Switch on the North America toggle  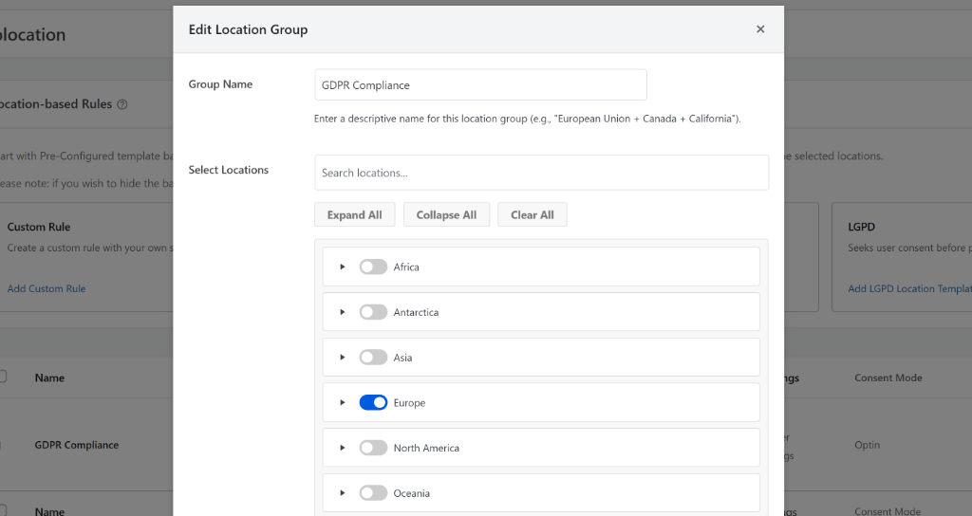point(373,448)
